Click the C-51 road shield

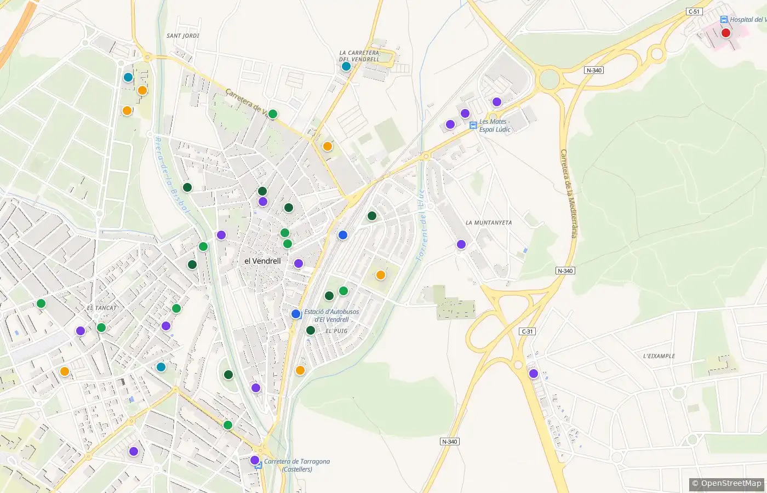point(694,12)
